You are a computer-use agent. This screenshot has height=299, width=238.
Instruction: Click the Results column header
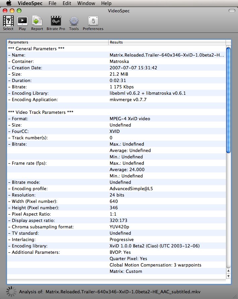[x=167, y=42]
